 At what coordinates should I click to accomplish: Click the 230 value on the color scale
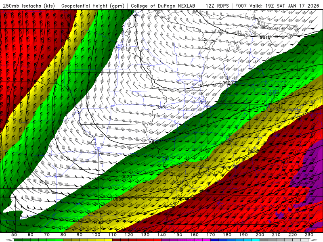(x=309, y=235)
